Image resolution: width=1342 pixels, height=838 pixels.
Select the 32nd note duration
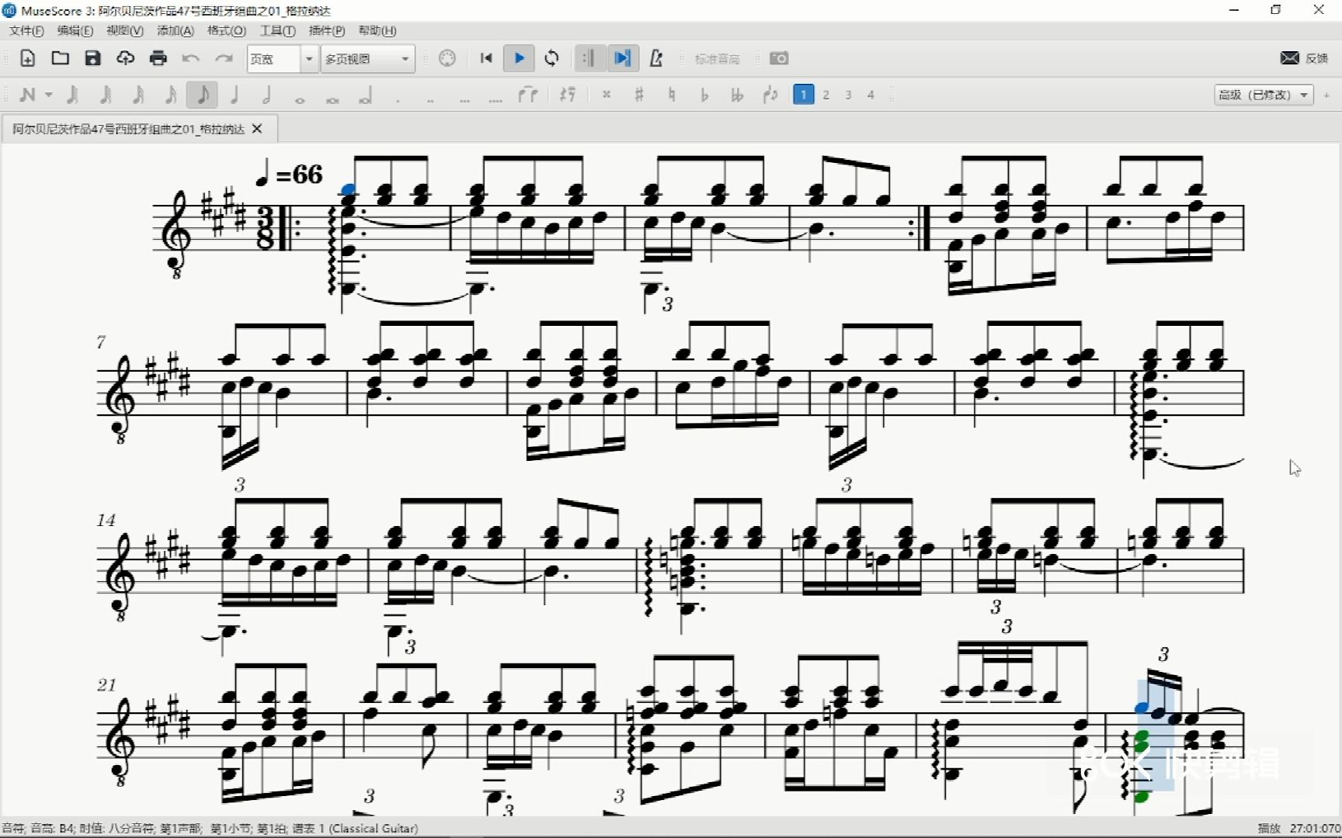click(105, 95)
